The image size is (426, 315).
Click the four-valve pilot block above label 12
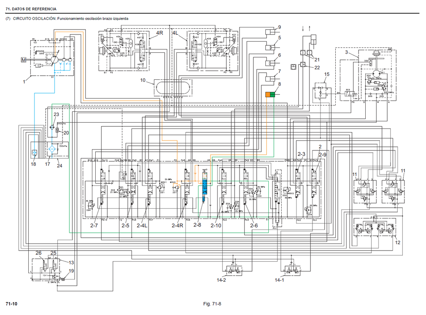click(375, 227)
